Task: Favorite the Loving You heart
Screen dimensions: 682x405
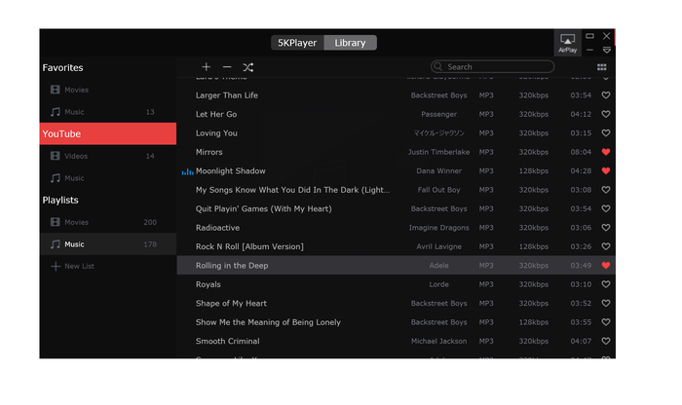Action: click(605, 133)
